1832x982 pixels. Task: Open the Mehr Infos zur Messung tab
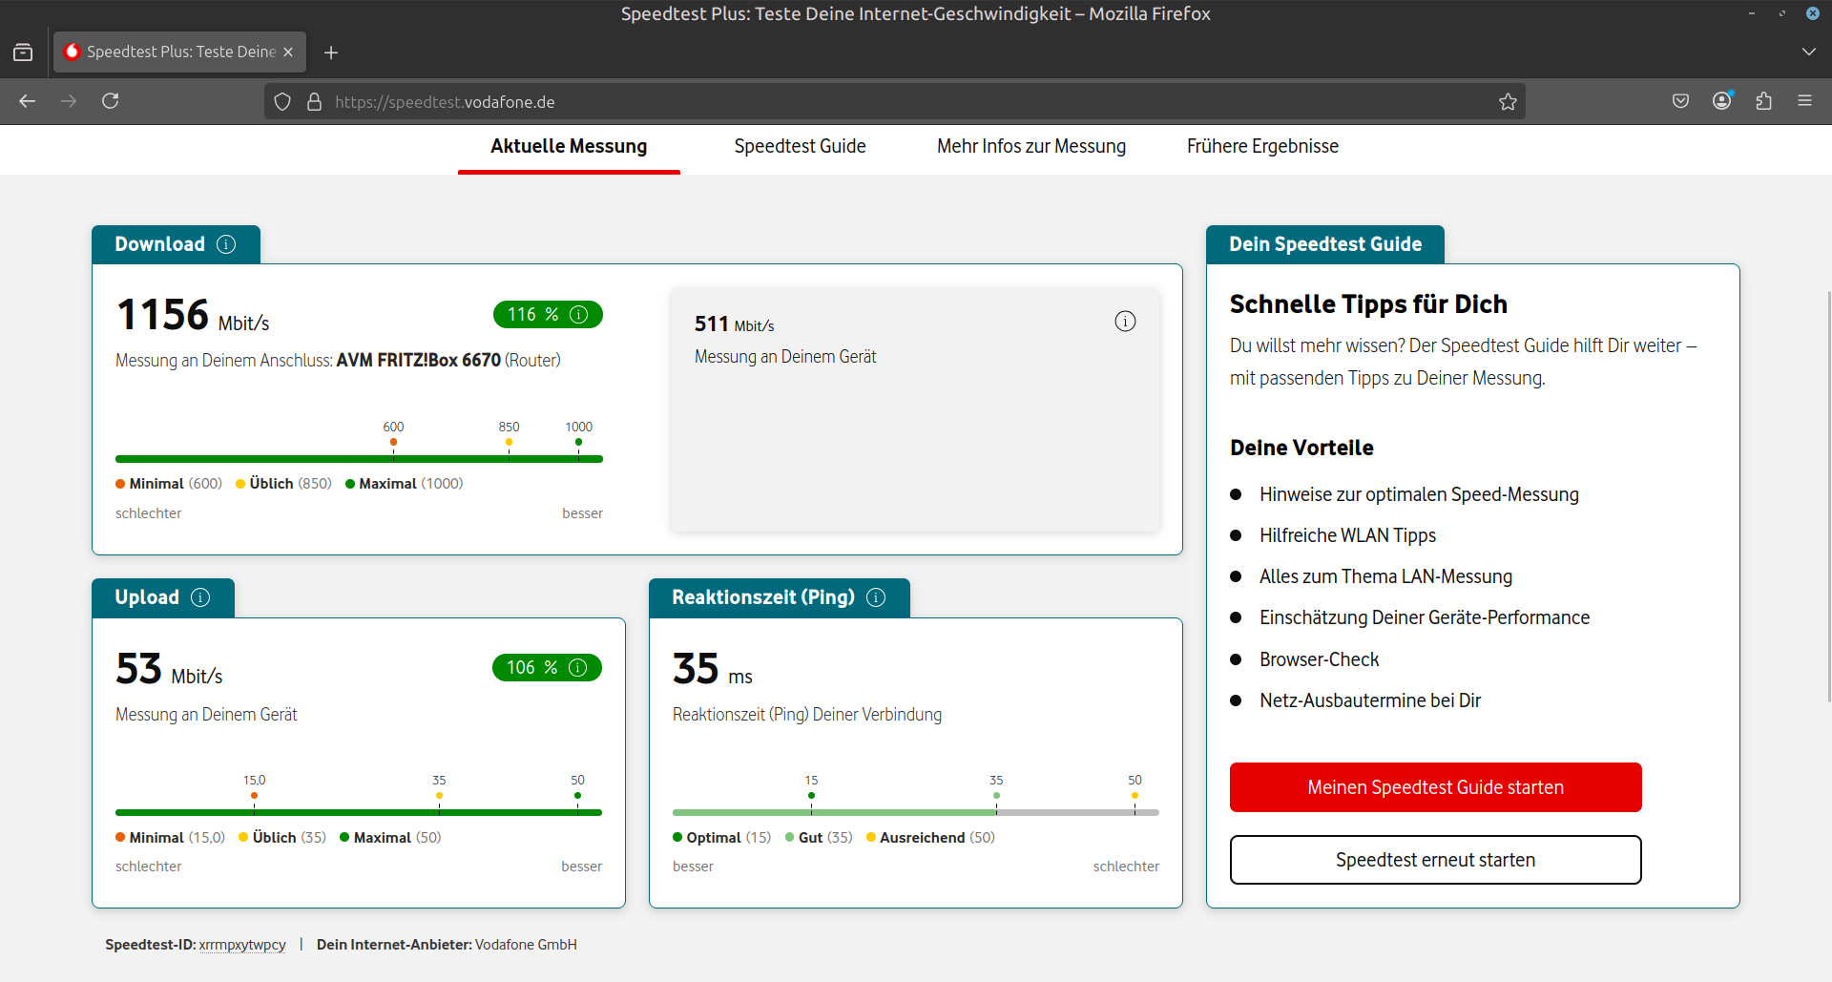click(1031, 147)
